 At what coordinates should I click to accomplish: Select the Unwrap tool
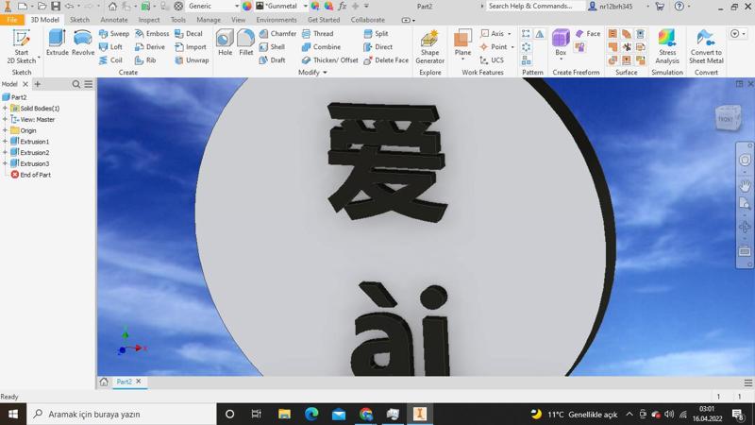point(193,60)
